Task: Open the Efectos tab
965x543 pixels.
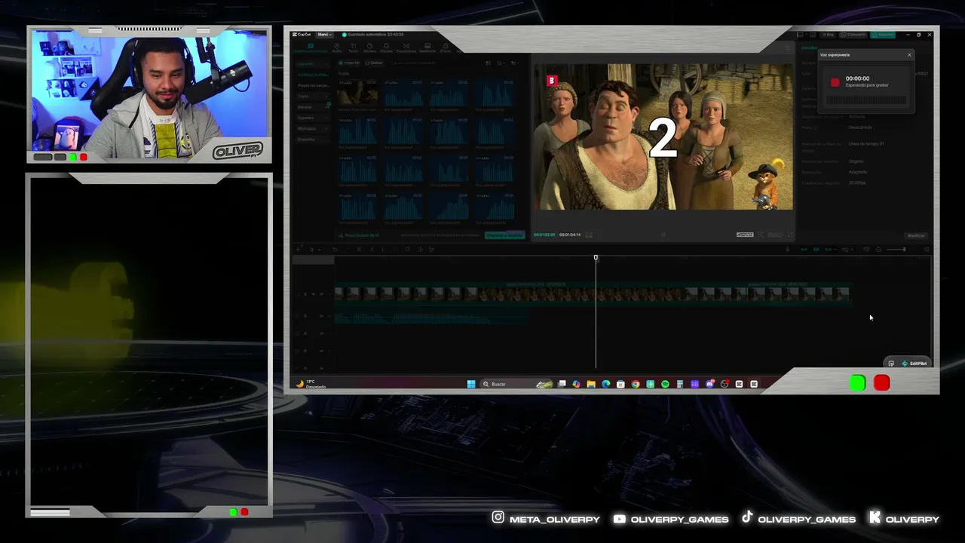Action: [386, 48]
